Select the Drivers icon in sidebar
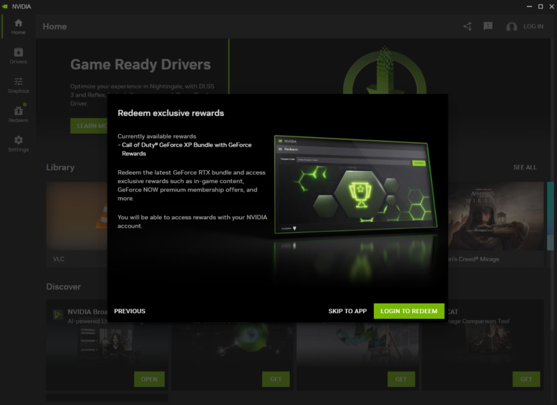Screen dimensions: 557x405 tap(18, 55)
